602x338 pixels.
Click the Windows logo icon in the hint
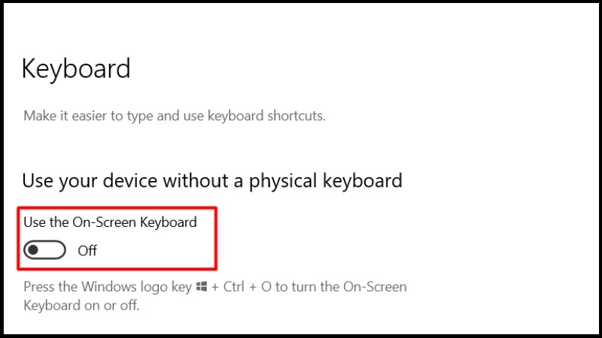(202, 286)
